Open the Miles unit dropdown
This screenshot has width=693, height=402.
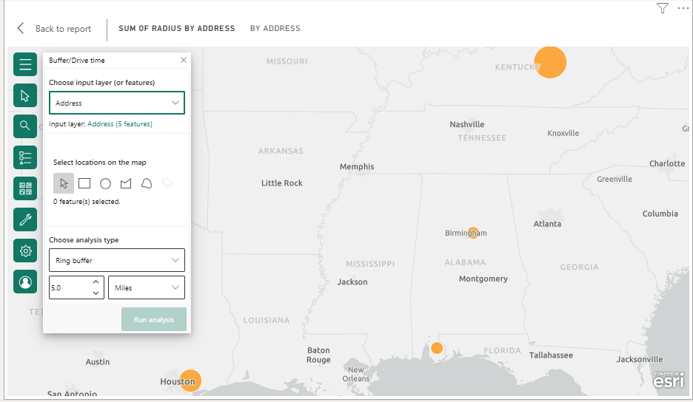[147, 287]
